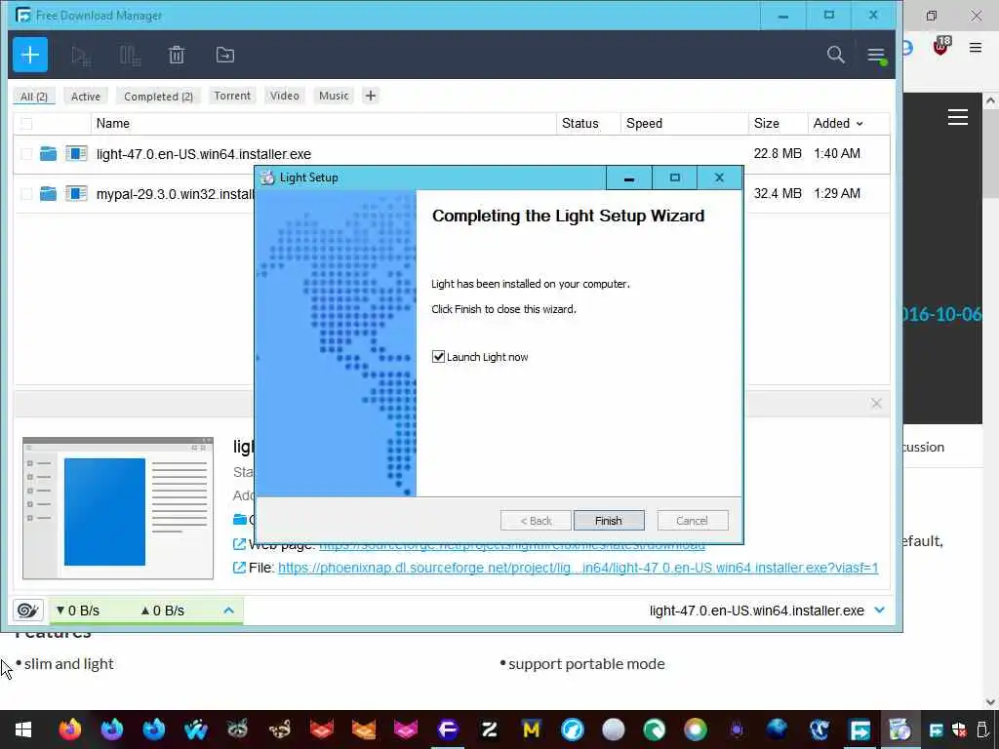This screenshot has width=999, height=749.
Task: Click the light-47.0 filename in status bar
Action: [x=756, y=611]
